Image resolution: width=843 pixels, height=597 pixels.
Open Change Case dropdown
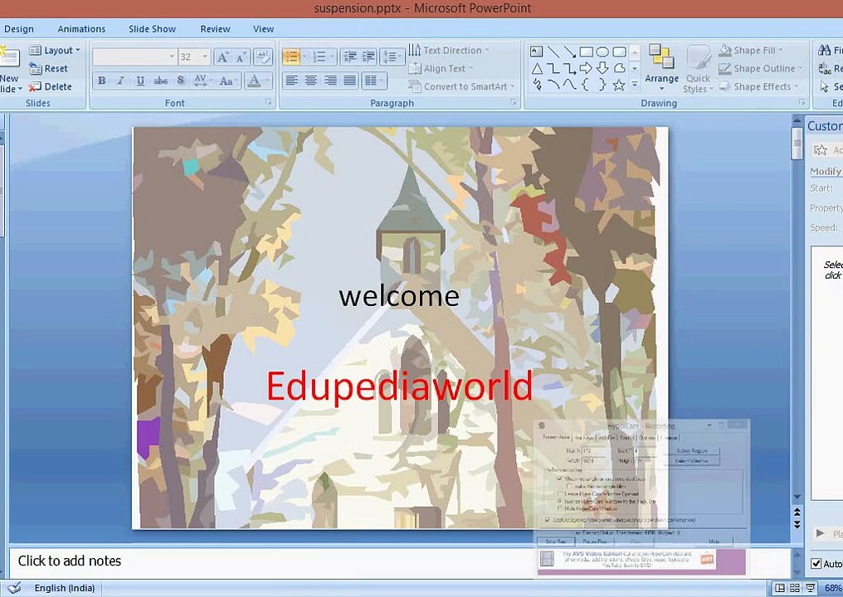pyautogui.click(x=228, y=80)
